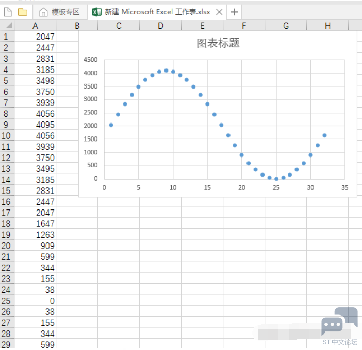Click cell containing 2047 in row 17
This screenshot has width=362, height=350.
(x=35, y=213)
